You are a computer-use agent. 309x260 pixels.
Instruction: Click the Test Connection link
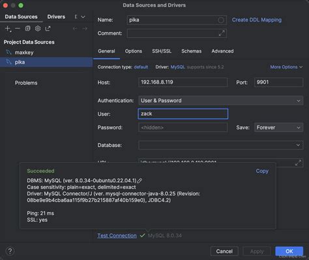point(117,235)
